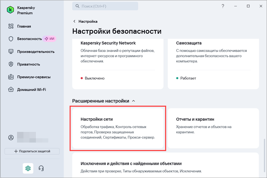Click the user account profile icon
This screenshot has height=178, width=267.
(x=11, y=138)
